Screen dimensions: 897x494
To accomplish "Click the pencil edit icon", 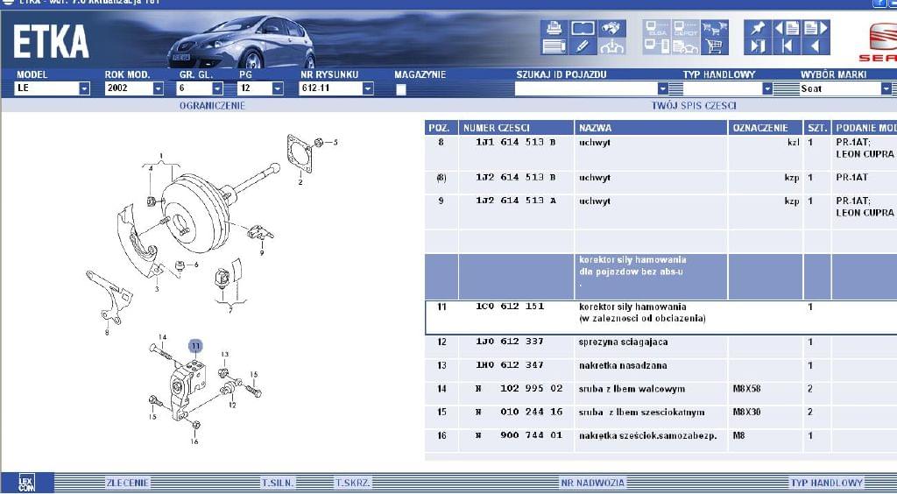I will pyautogui.click(x=583, y=46).
